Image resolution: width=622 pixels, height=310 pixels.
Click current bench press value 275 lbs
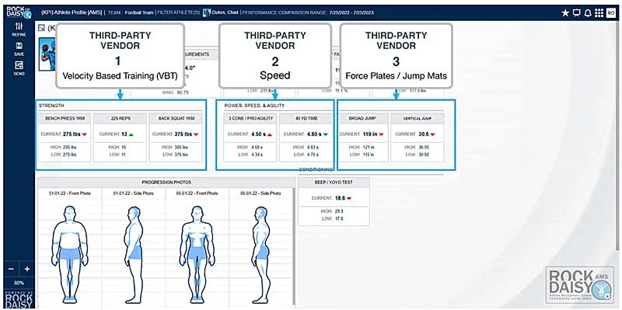click(72, 134)
